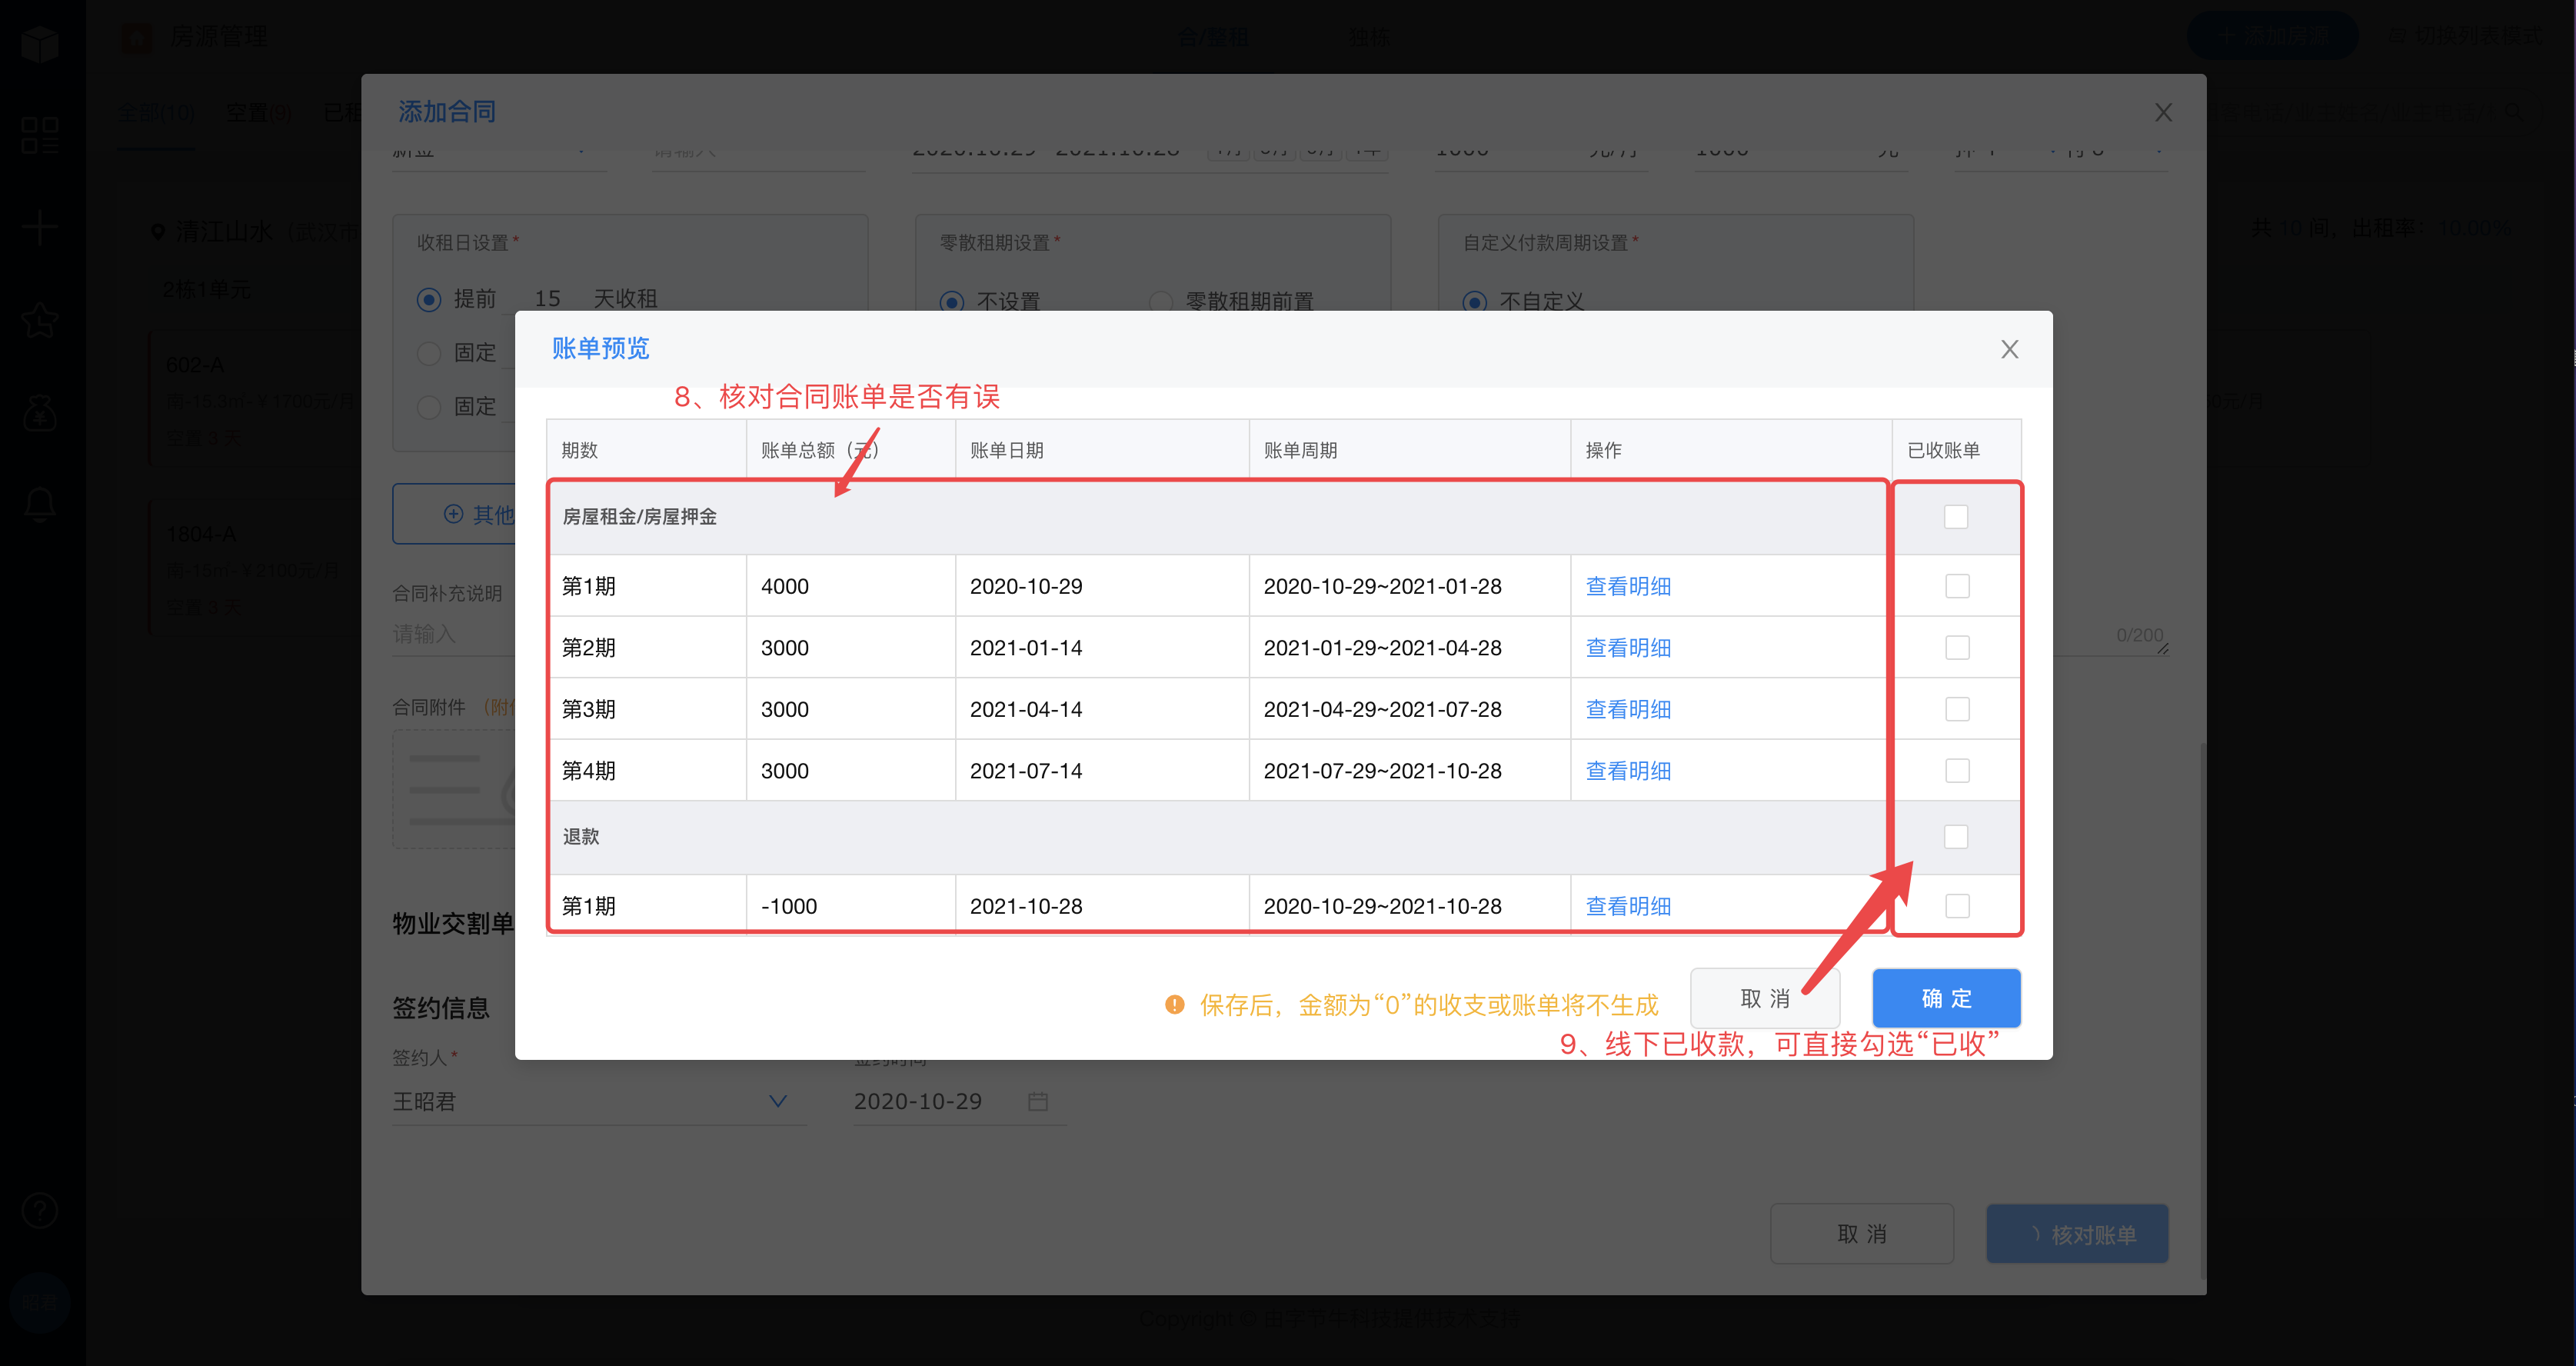View details of refund -1000 bill
The width and height of the screenshot is (2576, 1366).
pyautogui.click(x=1628, y=906)
